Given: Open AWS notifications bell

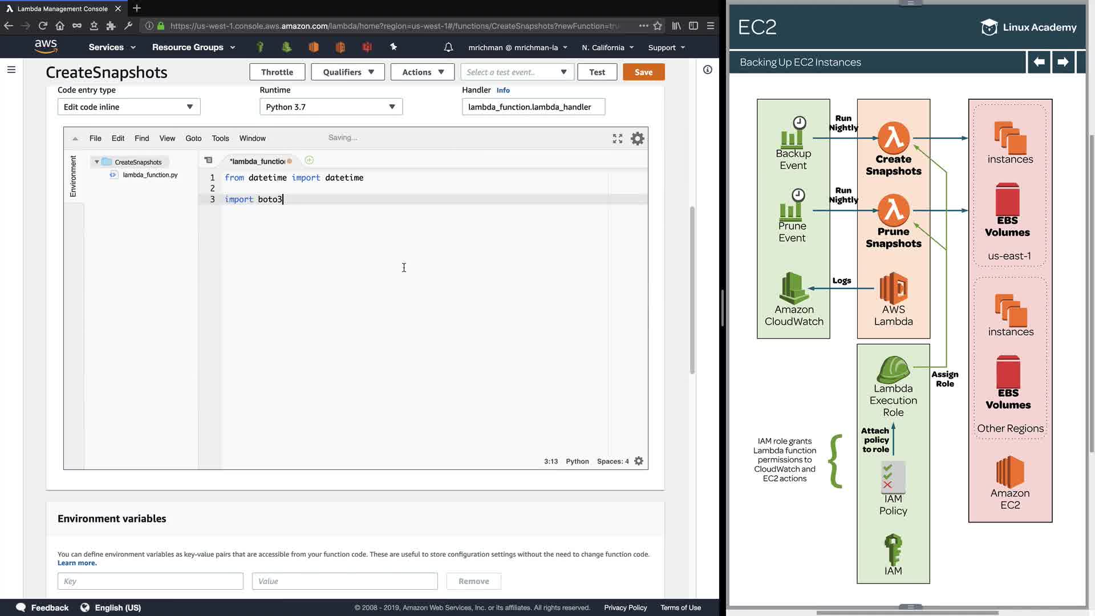Looking at the screenshot, I should click(x=448, y=47).
